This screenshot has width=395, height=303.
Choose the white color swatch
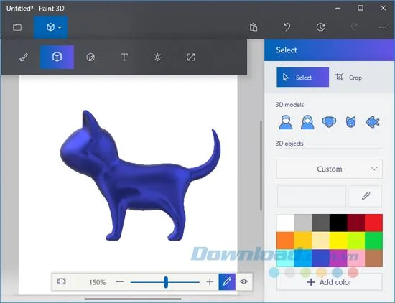[x=285, y=223]
